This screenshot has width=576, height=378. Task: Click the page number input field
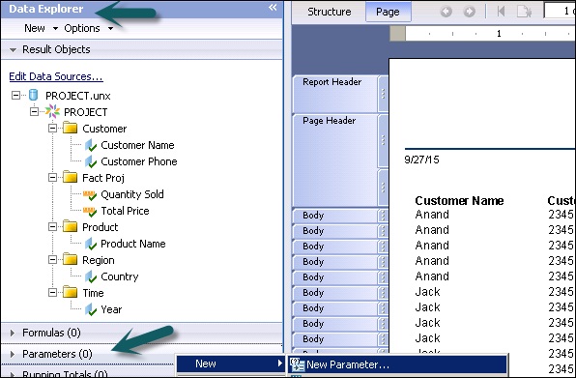[x=560, y=12]
